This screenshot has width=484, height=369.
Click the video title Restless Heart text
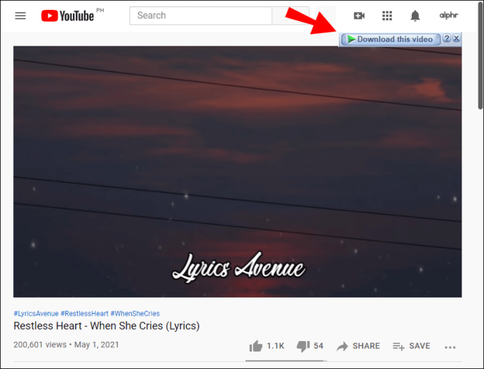click(107, 326)
